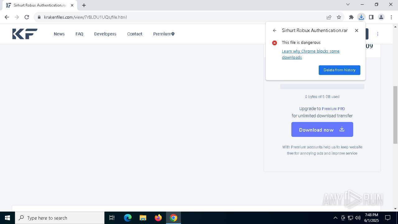Open 'Learn why Chrome blocks some downloads'

coord(311,54)
